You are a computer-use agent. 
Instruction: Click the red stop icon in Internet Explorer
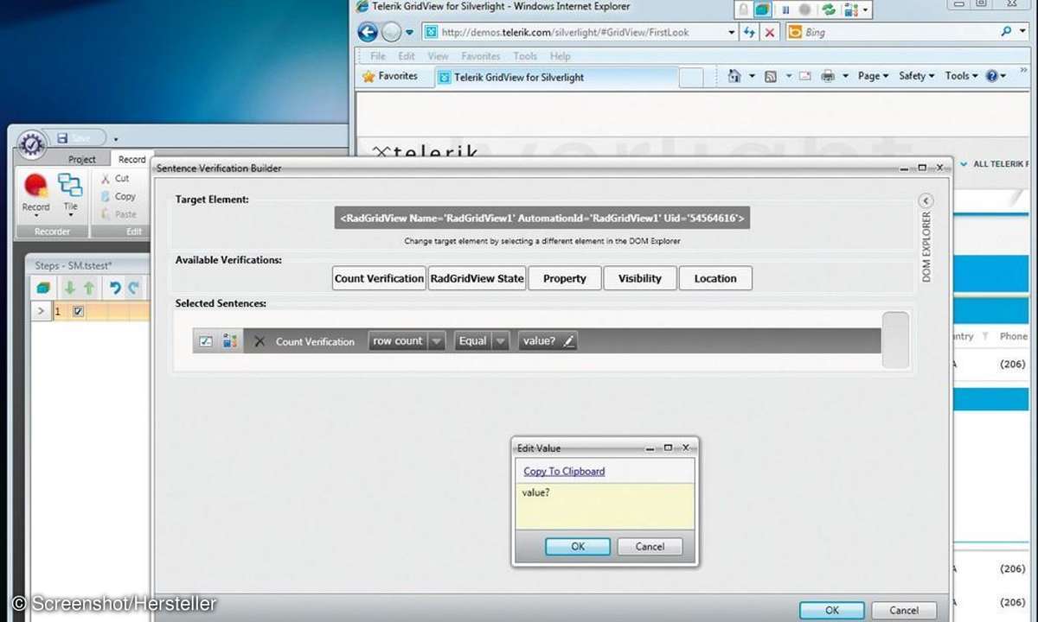coord(770,33)
